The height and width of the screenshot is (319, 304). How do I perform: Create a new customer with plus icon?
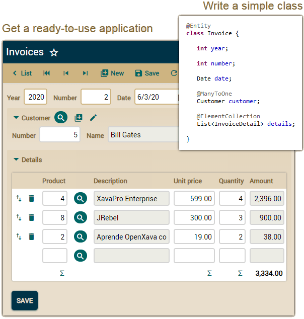click(x=79, y=118)
